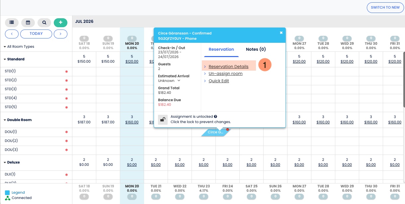Click the magnifier search icon
This screenshot has width=405, height=204.
44,23
